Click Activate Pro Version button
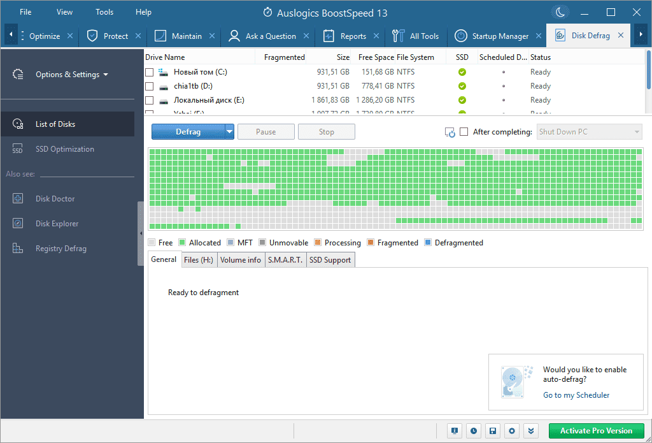Screen dimensions: 652x443 coord(596,430)
